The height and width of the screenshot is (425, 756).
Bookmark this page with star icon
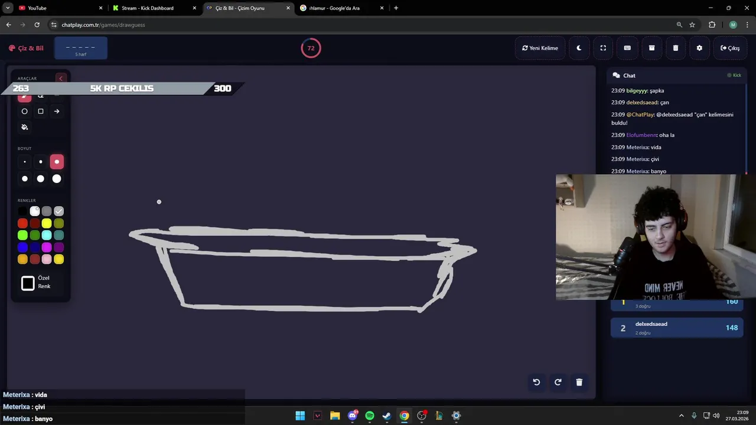pos(692,25)
